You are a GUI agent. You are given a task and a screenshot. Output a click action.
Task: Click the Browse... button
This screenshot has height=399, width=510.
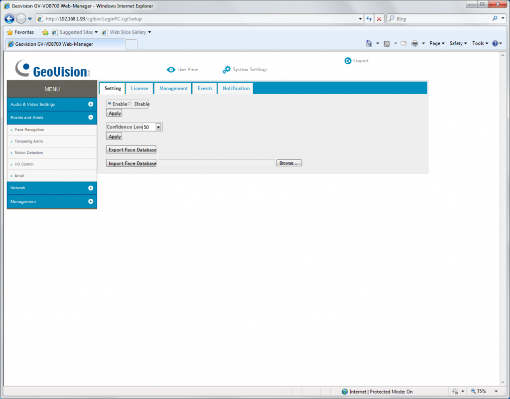coord(289,163)
